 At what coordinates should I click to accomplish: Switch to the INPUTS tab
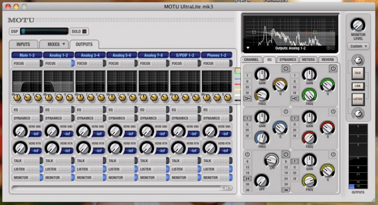click(x=23, y=44)
